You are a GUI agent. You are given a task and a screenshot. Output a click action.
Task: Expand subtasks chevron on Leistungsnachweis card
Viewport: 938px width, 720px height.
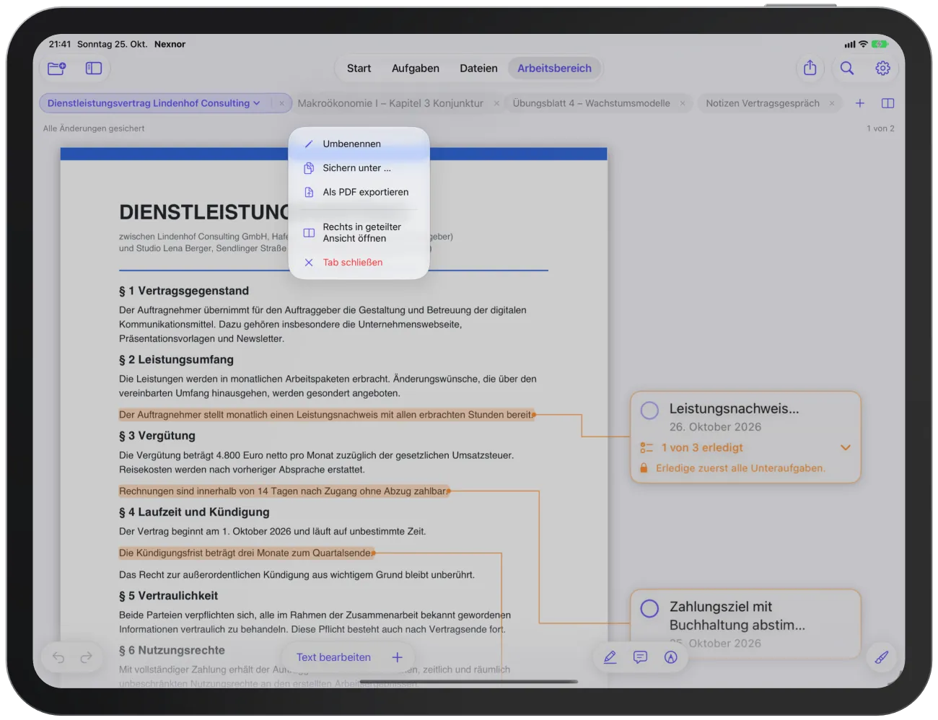pos(846,448)
